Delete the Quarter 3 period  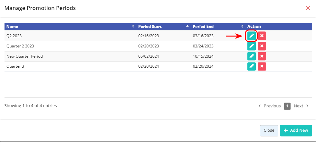pyautogui.click(x=262, y=67)
